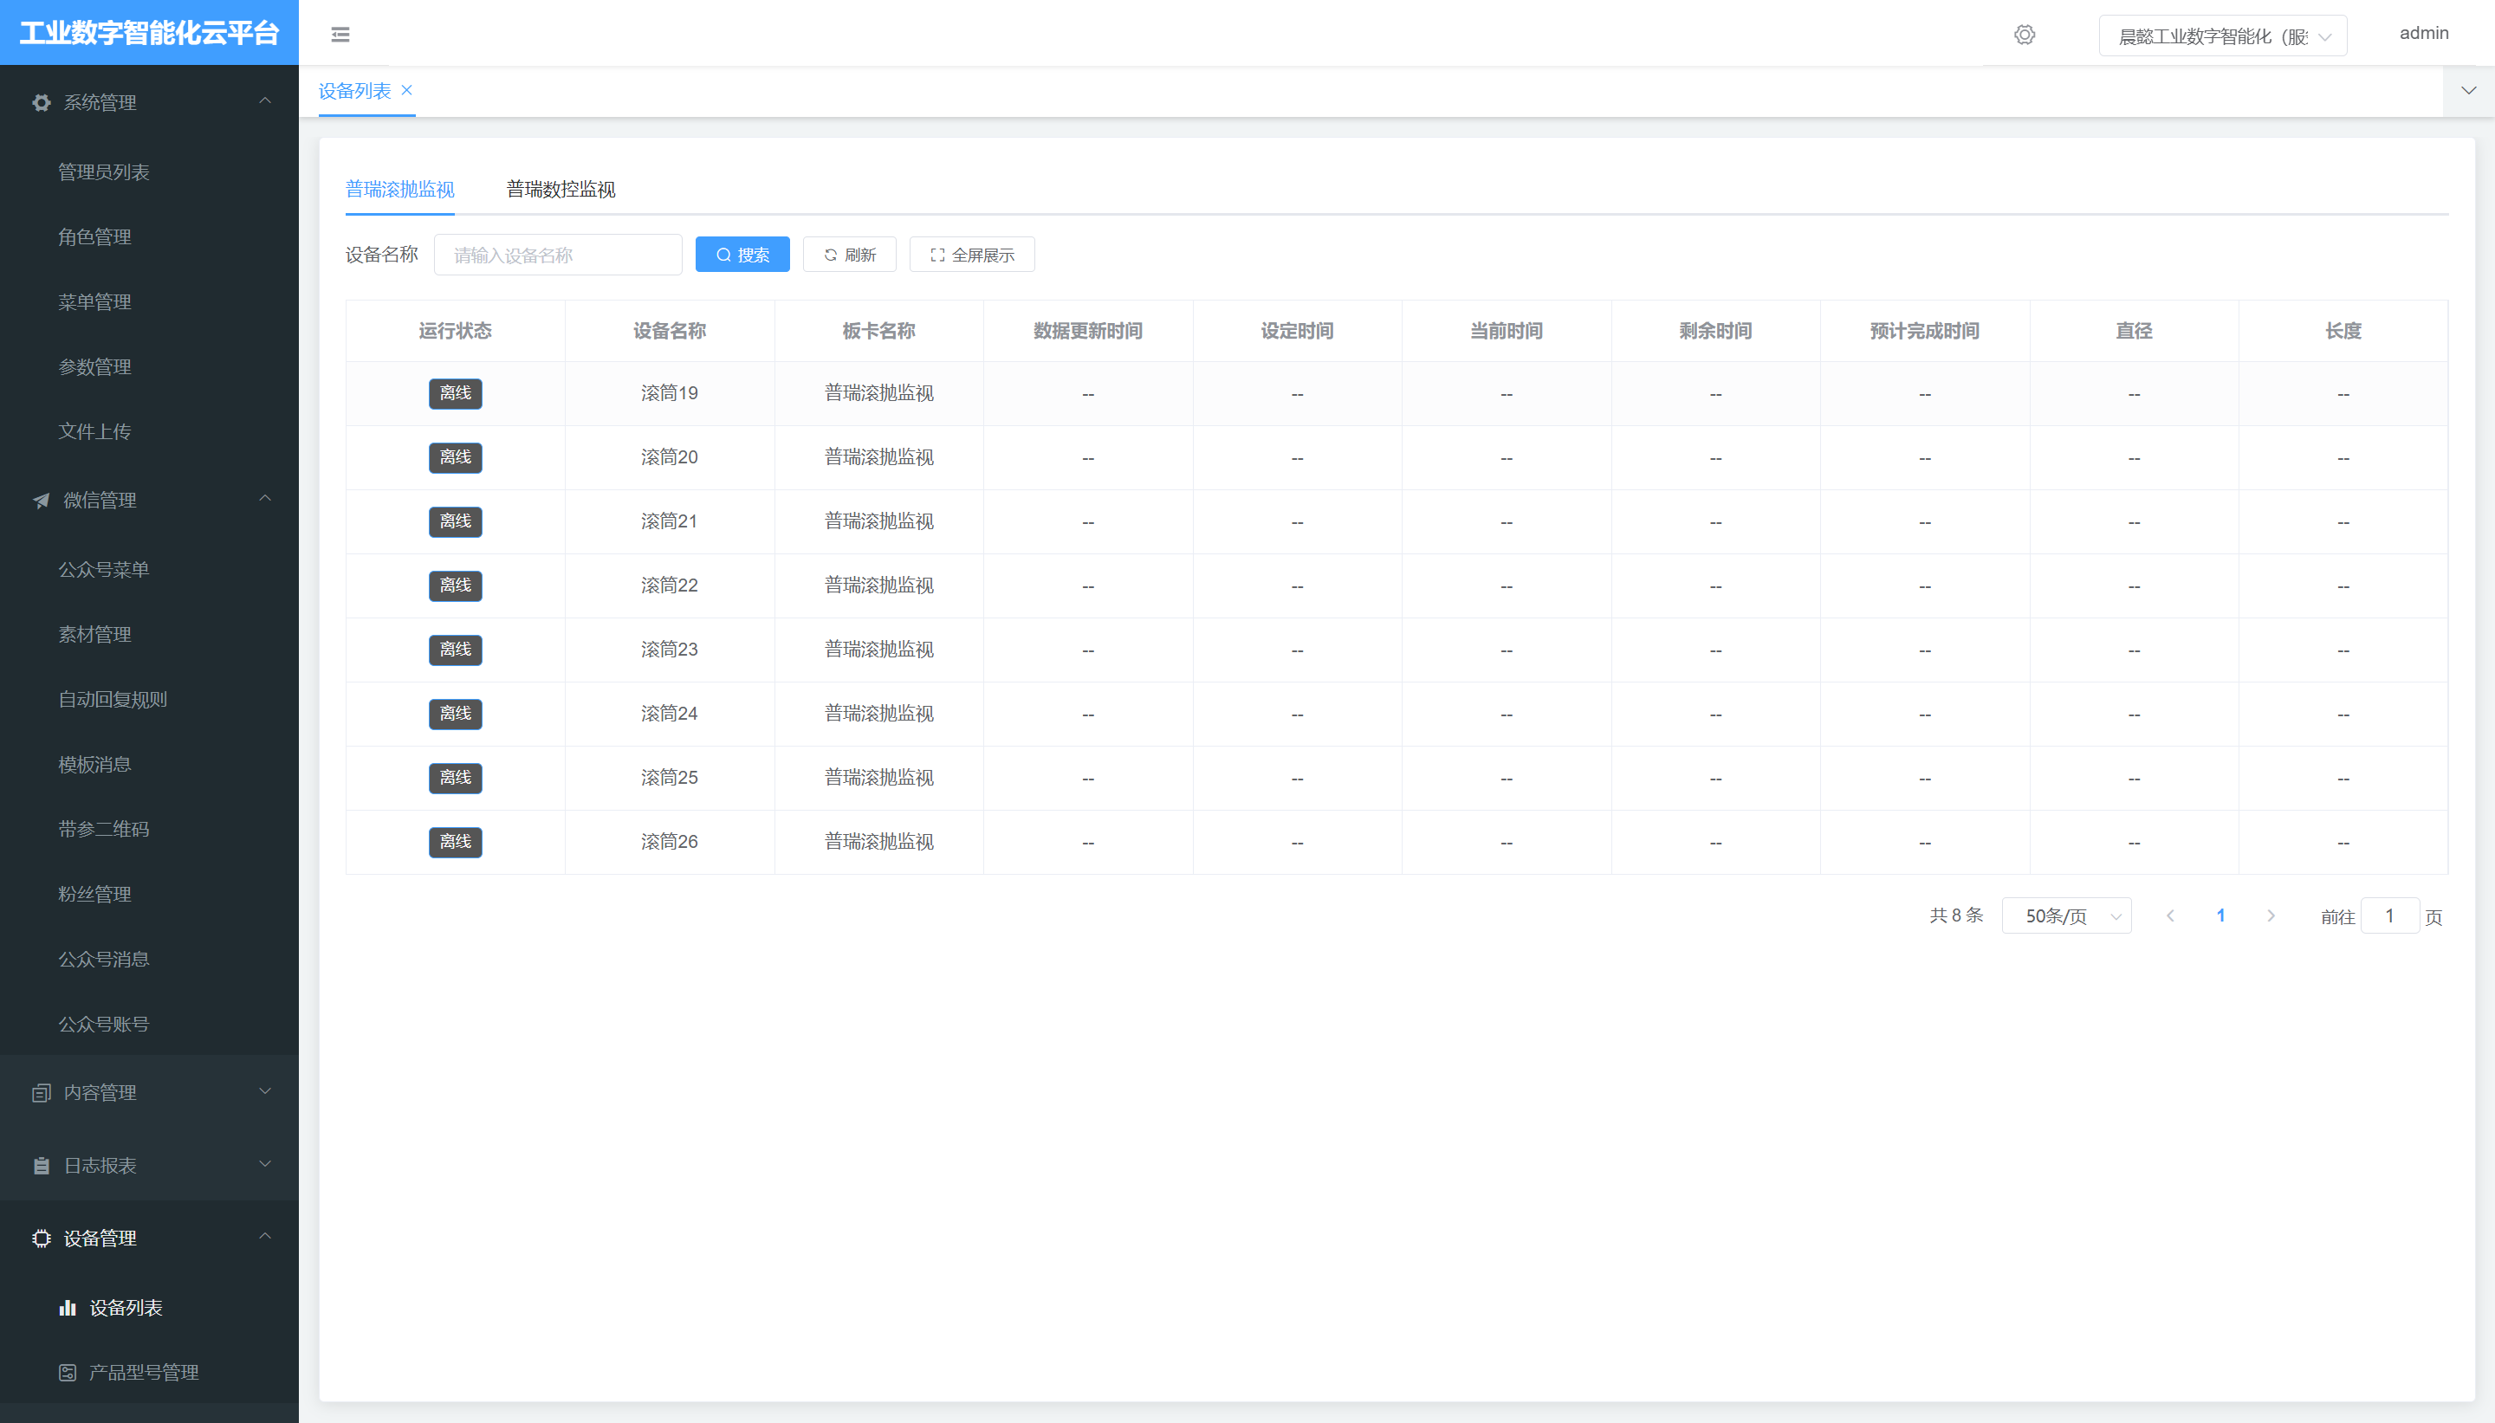
Task: Click the 离线 badge for 滚筒19
Action: [x=456, y=393]
